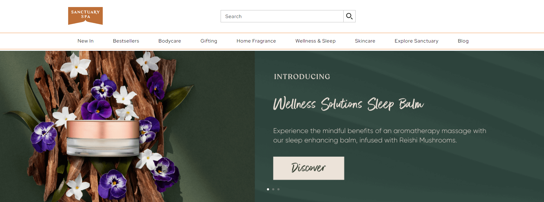Open the Bestsellers menu item
544x202 pixels.
pyautogui.click(x=126, y=41)
